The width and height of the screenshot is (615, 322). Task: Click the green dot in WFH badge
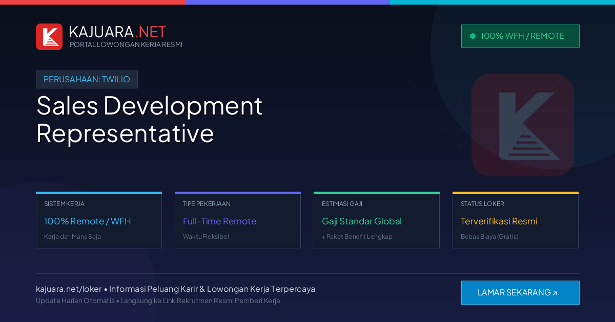473,36
